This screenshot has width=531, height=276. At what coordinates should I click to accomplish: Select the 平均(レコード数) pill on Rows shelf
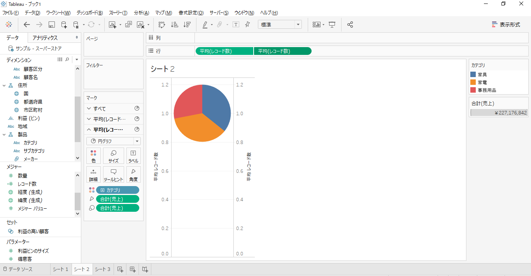(224, 51)
